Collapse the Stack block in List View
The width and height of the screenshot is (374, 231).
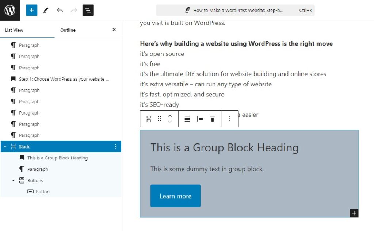pos(4,146)
